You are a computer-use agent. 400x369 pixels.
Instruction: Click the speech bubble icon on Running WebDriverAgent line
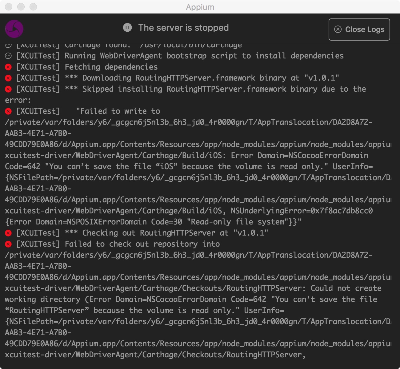coord(8,56)
